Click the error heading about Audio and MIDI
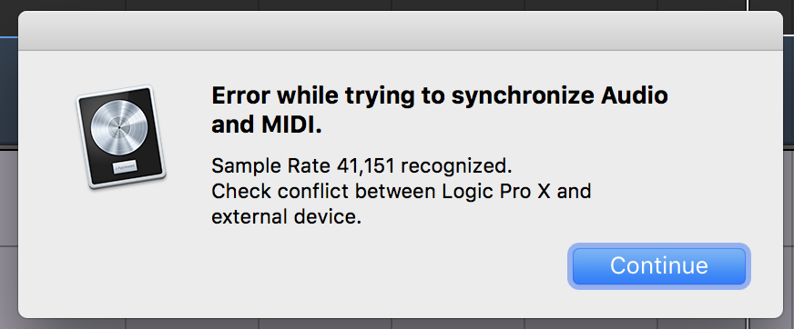The height and width of the screenshot is (329, 794). (440, 111)
